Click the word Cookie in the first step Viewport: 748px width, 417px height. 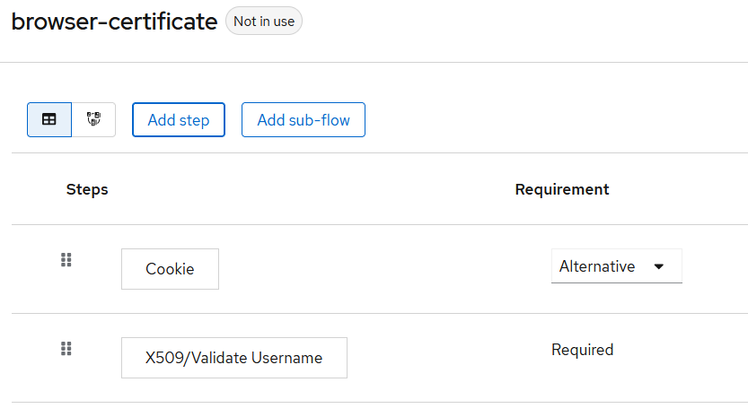[x=170, y=269]
